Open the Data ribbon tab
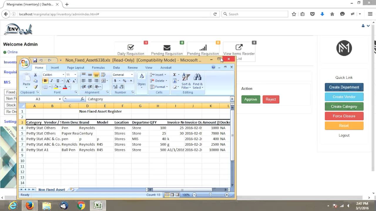 pos(116,67)
